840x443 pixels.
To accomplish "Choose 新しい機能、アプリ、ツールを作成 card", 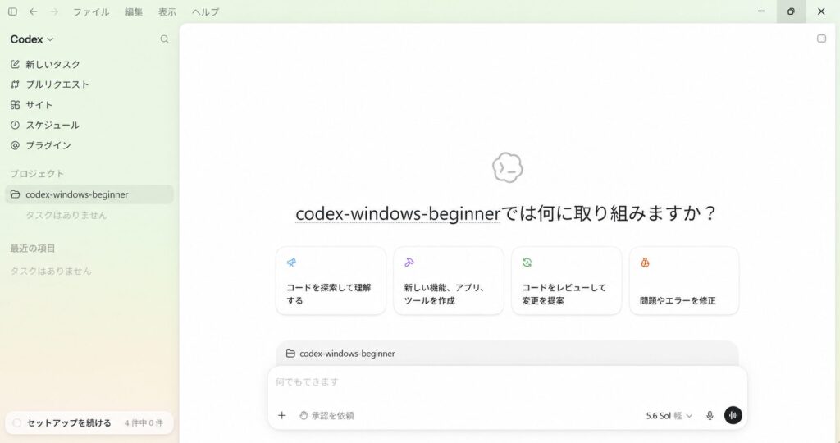I will click(x=449, y=281).
